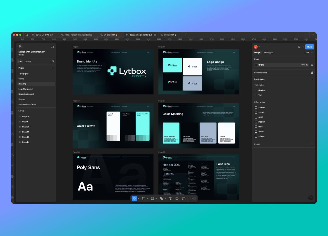
Task: Select the Text tool
Action: [x=171, y=198]
